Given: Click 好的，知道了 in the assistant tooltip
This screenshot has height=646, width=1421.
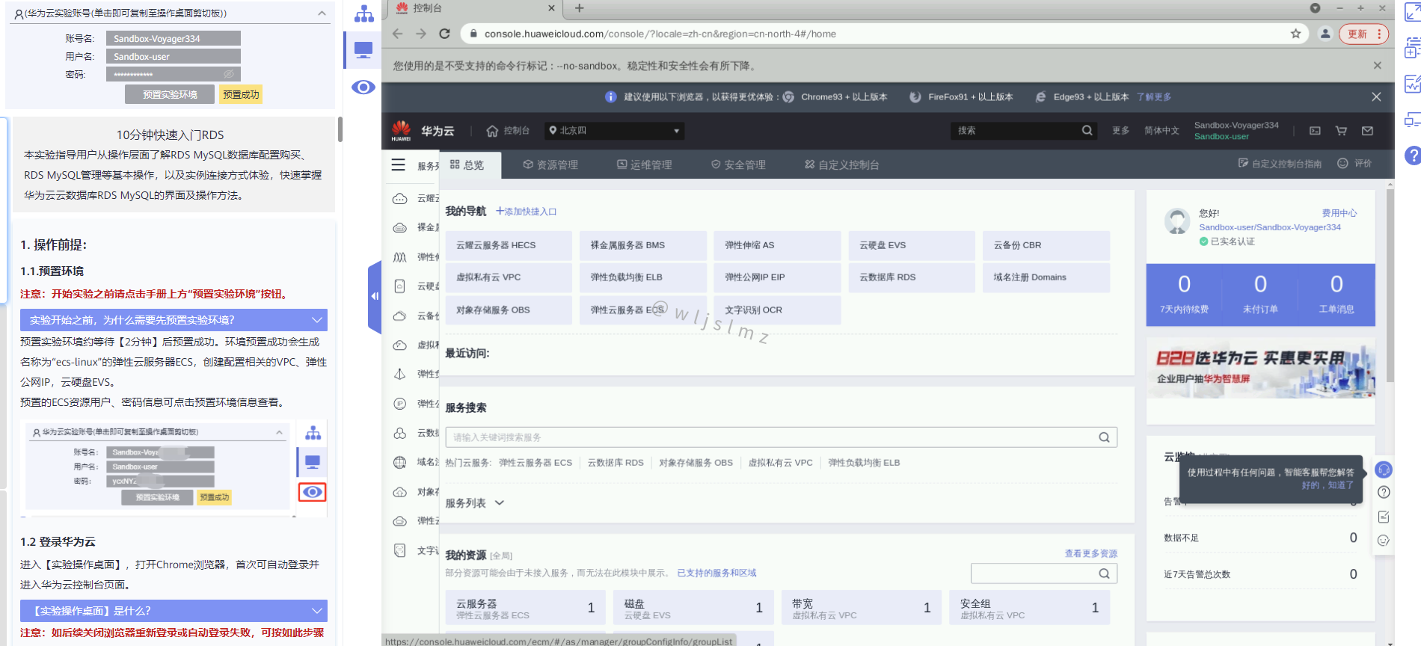Looking at the screenshot, I should pos(1328,485).
